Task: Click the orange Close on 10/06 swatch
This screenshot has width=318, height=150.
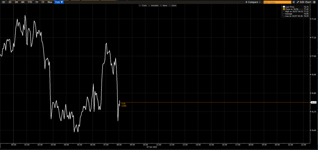Action: [284, 9]
